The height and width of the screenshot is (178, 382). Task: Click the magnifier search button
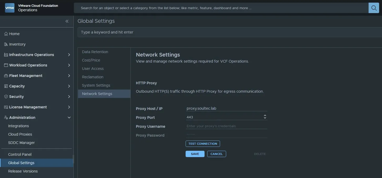(374, 8)
